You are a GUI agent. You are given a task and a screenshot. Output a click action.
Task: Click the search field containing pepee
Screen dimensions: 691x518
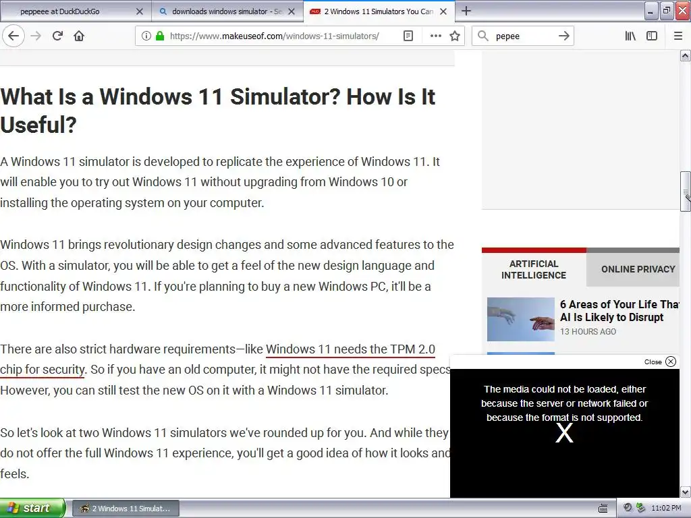pos(522,36)
